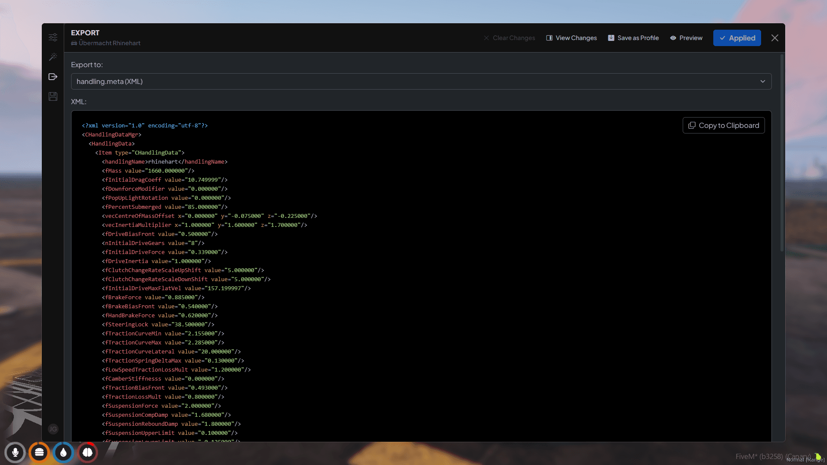Click Copy to Clipboard
Viewport: 827px width, 465px height.
(724, 125)
